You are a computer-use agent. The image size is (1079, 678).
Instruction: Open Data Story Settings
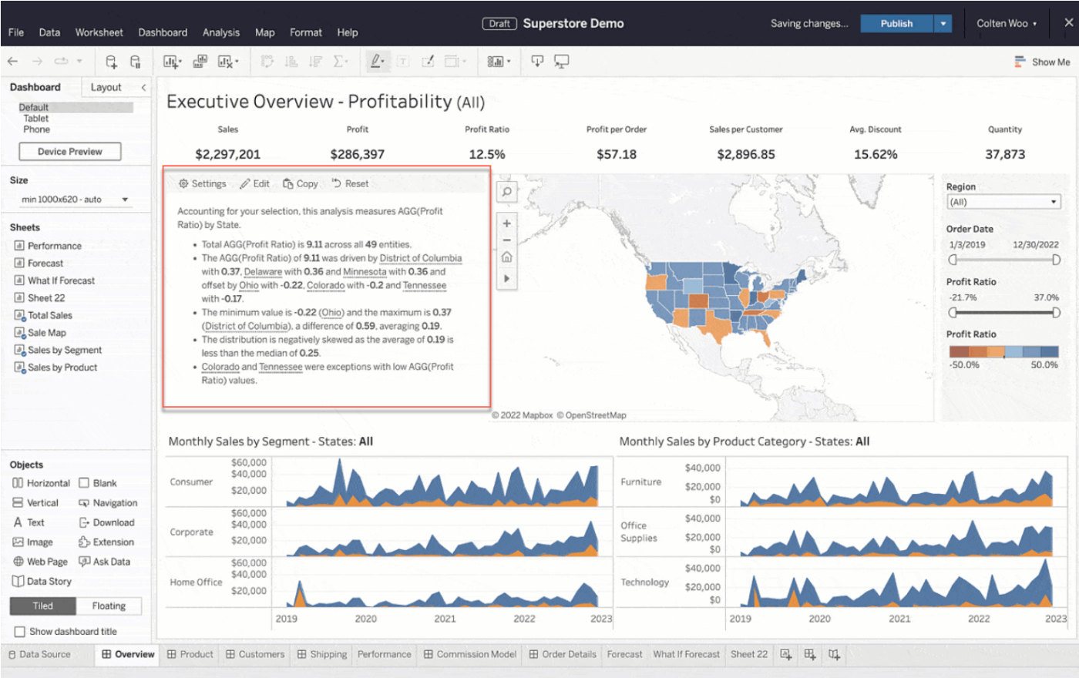pyautogui.click(x=203, y=184)
